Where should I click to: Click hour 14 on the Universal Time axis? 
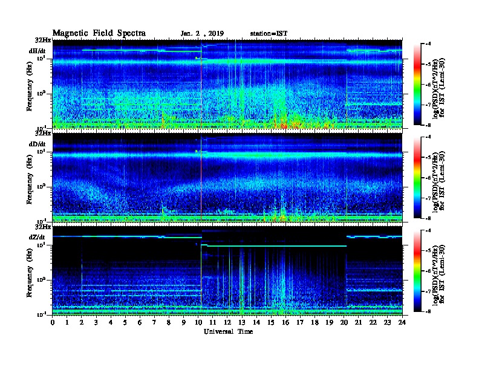point(256,322)
